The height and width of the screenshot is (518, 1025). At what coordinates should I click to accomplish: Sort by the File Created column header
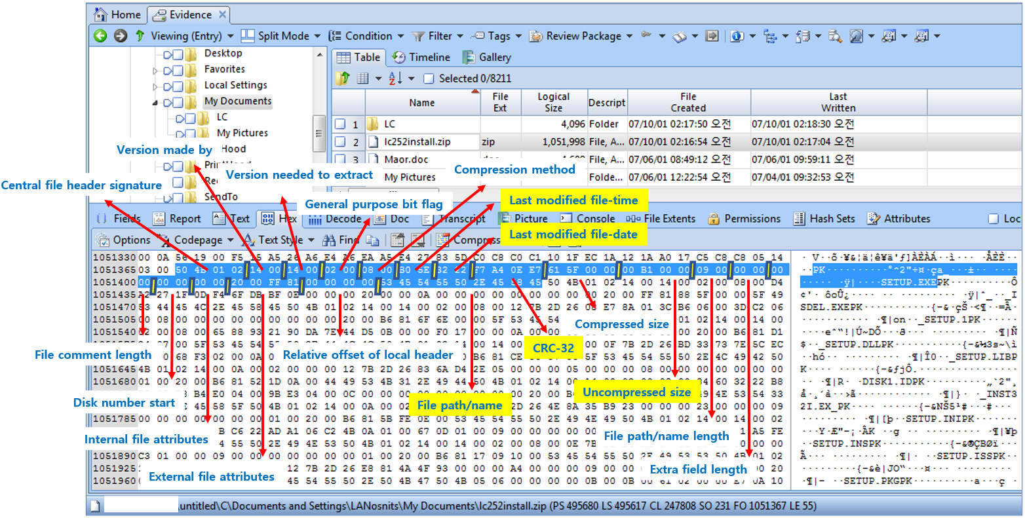coord(688,102)
